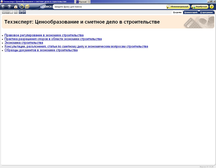Click the search phrase input field
Viewport: 216px width, 168px height.
coord(108,7)
